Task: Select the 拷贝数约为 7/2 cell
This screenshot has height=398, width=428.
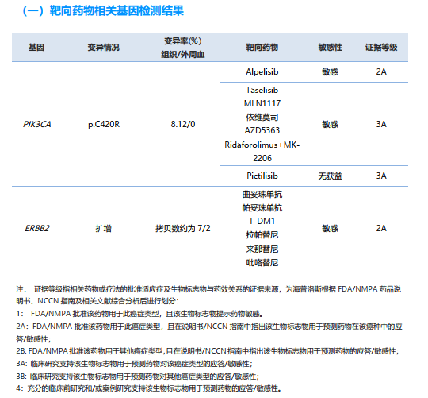Action: coord(183,228)
